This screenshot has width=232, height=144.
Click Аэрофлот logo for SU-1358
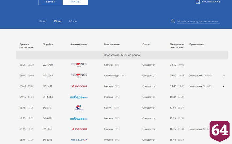[x=79, y=140]
